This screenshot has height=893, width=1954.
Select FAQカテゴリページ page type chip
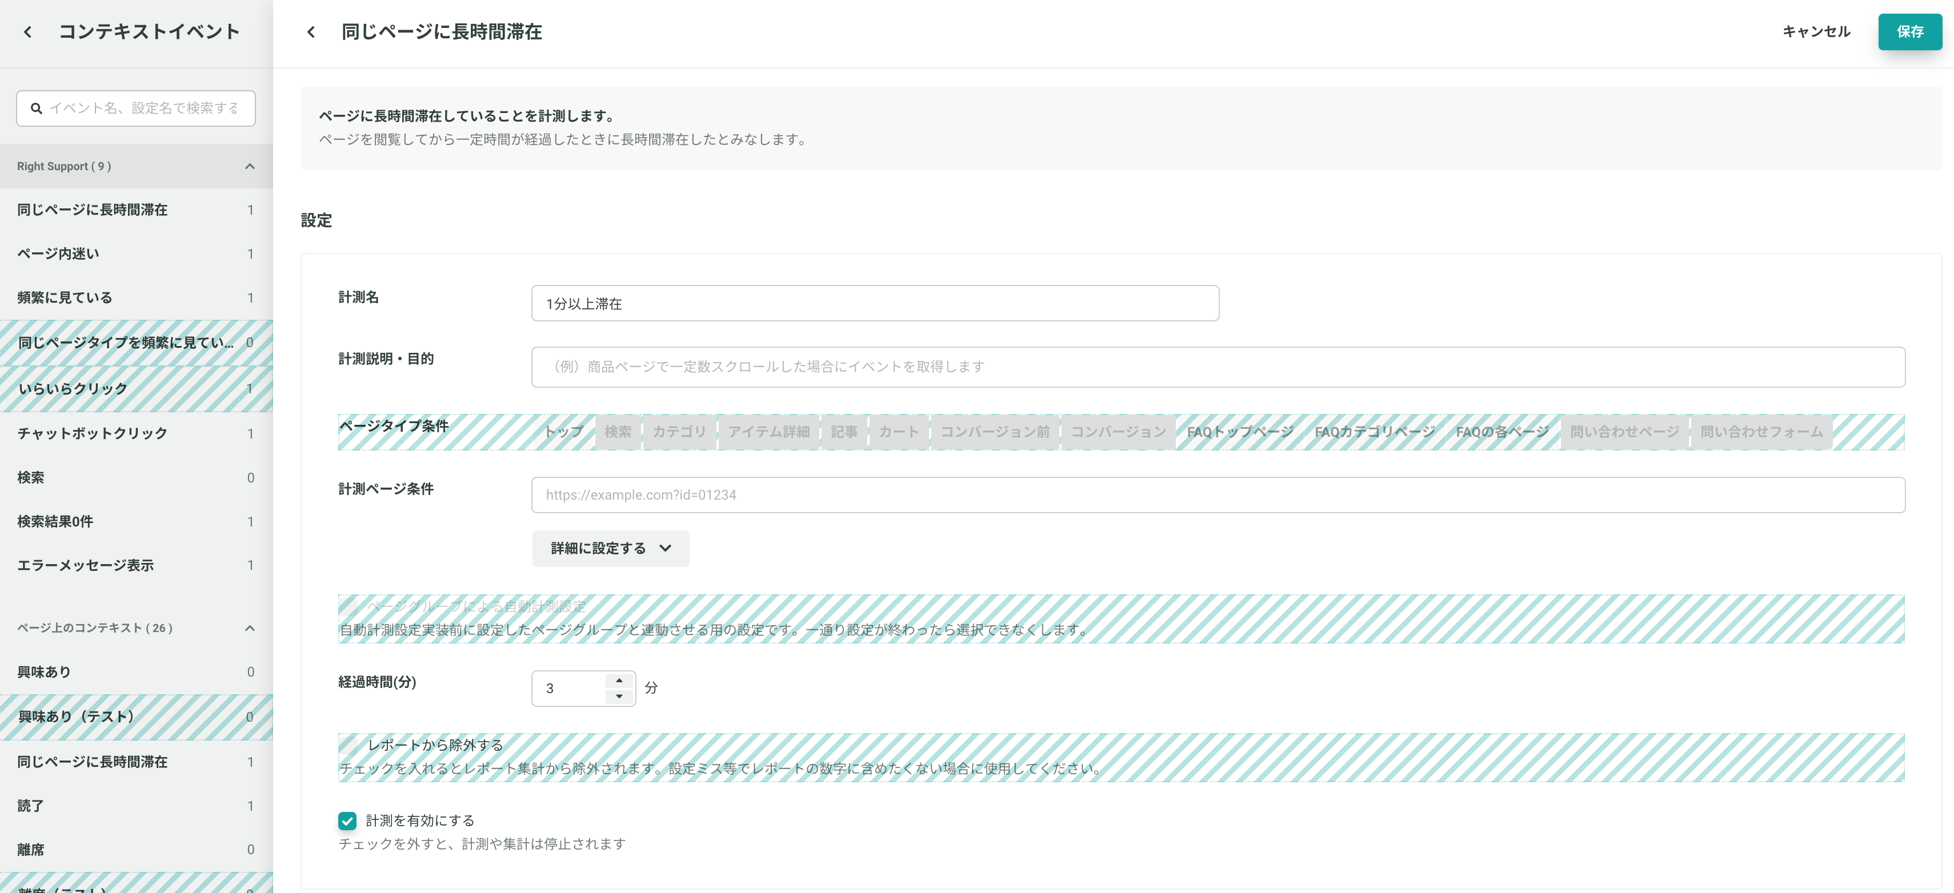point(1374,431)
